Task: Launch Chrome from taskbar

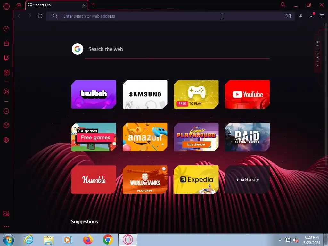Action: (108, 240)
